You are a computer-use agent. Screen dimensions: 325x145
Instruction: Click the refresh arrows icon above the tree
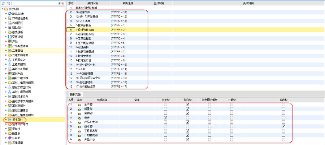(3, 3)
